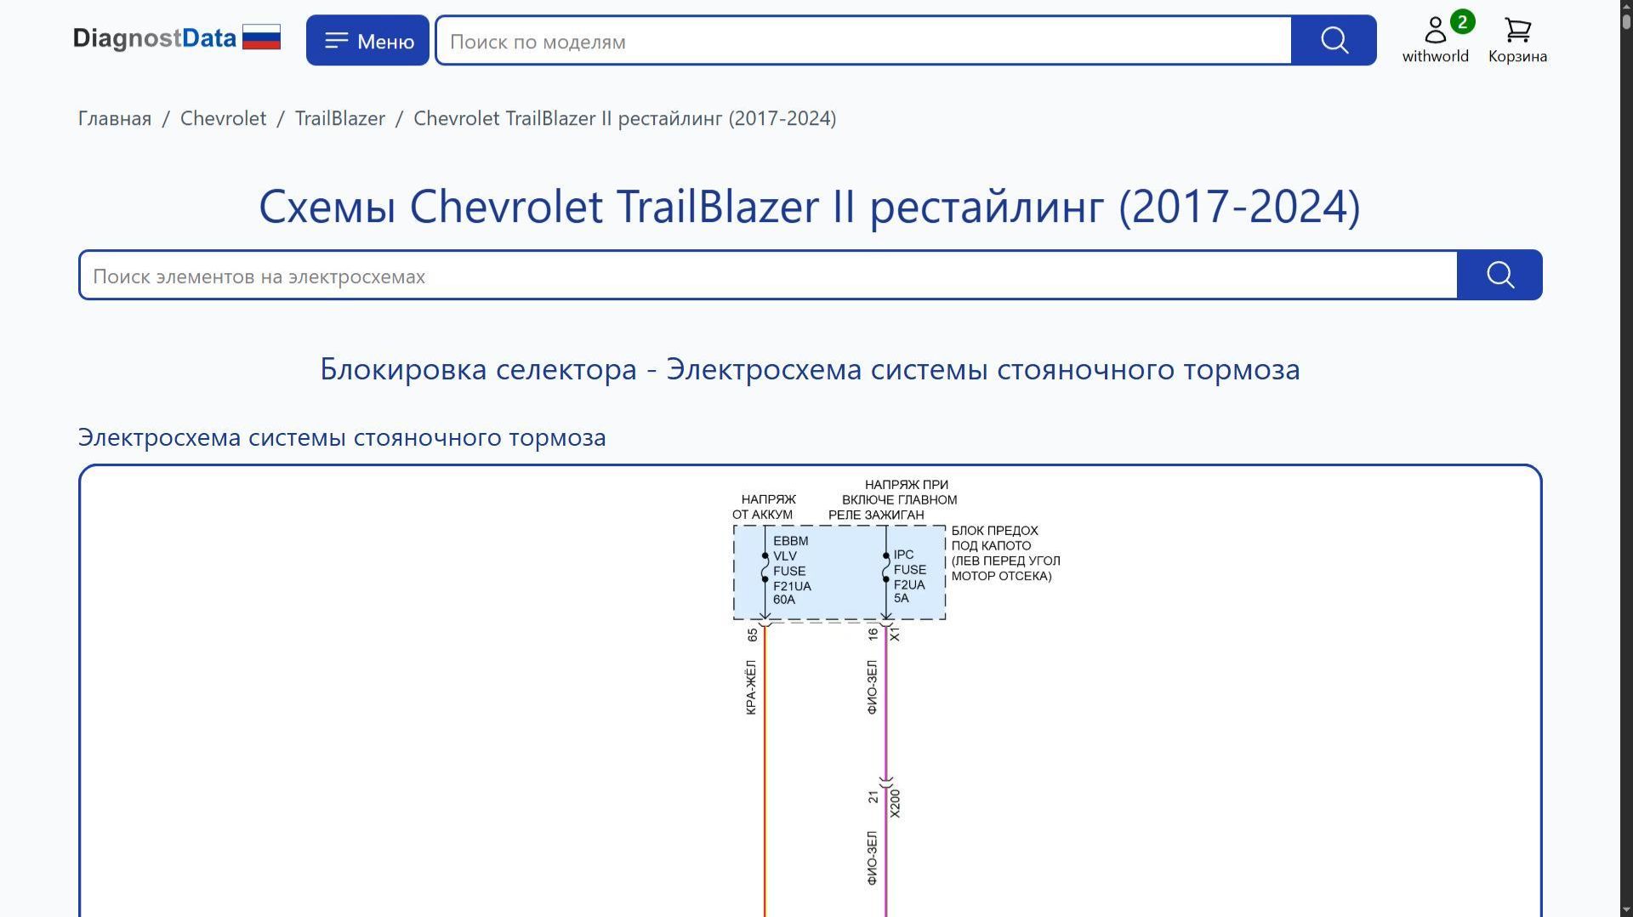Select the IPC FUSE F2UA 5A label
Image resolution: width=1633 pixels, height=917 pixels.
[x=909, y=576]
